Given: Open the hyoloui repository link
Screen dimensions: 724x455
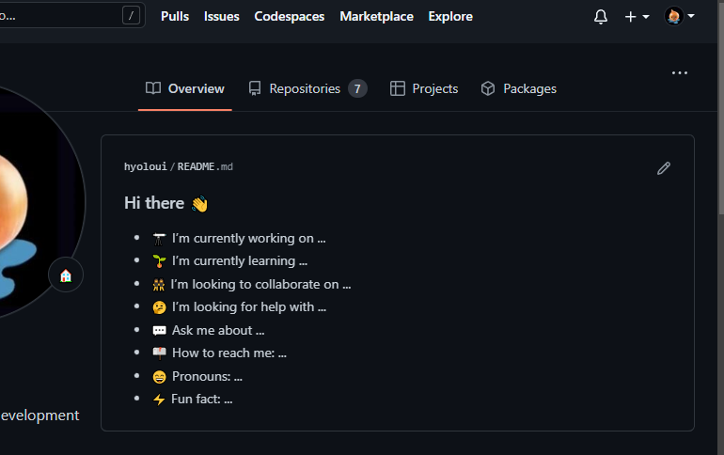Looking at the screenshot, I should [146, 166].
